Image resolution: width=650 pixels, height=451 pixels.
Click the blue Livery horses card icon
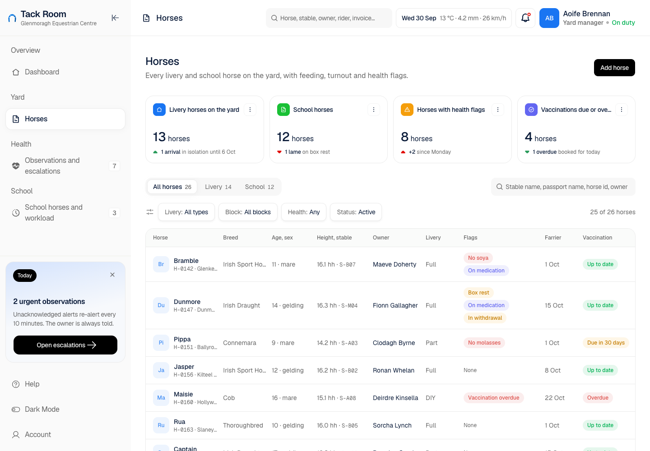(159, 110)
